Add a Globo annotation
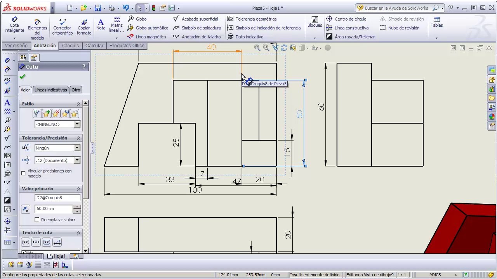 [137, 19]
